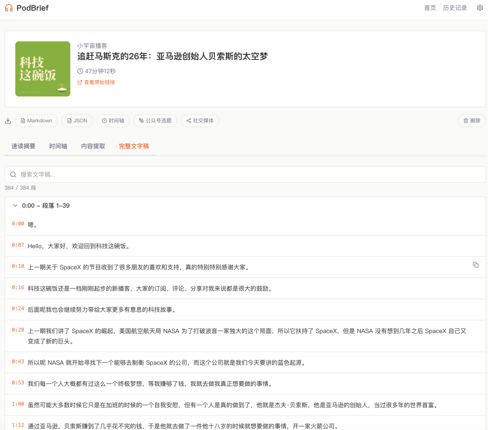Click the line starting "上一期关于 SpaceX 的节目"
488x430 pixels.
(x=139, y=267)
